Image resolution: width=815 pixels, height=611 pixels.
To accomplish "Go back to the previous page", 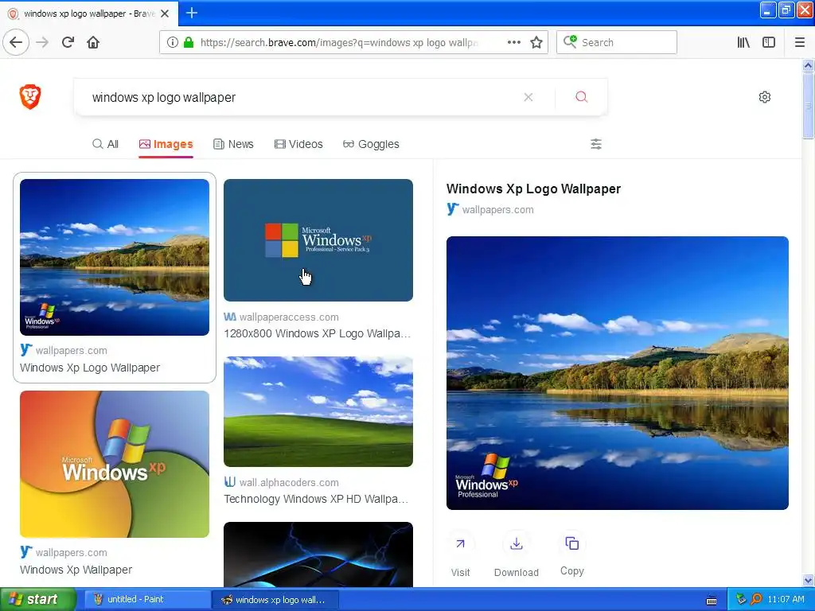I will [16, 42].
